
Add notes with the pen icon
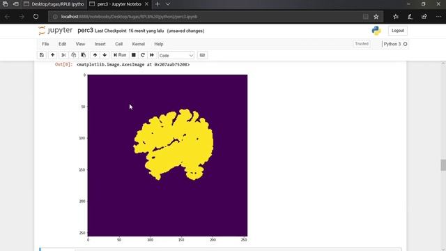coord(410,17)
